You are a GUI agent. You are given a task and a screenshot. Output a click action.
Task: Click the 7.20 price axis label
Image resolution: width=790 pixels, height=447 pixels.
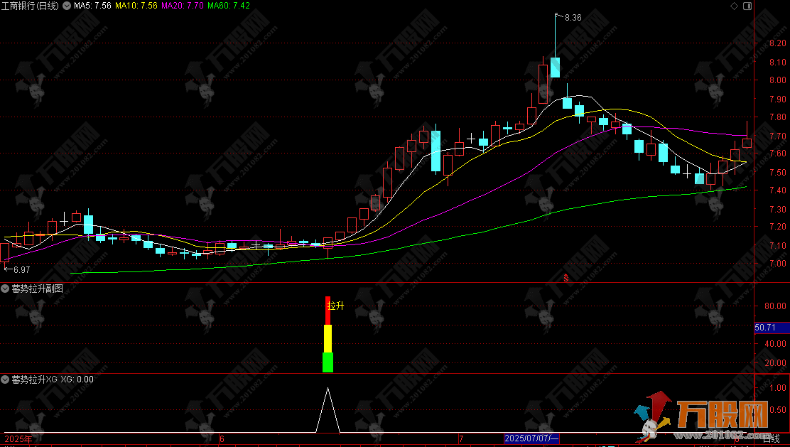[x=777, y=227]
